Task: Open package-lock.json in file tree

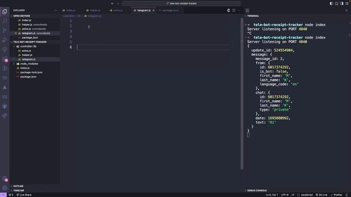Action: pyautogui.click(x=31, y=72)
